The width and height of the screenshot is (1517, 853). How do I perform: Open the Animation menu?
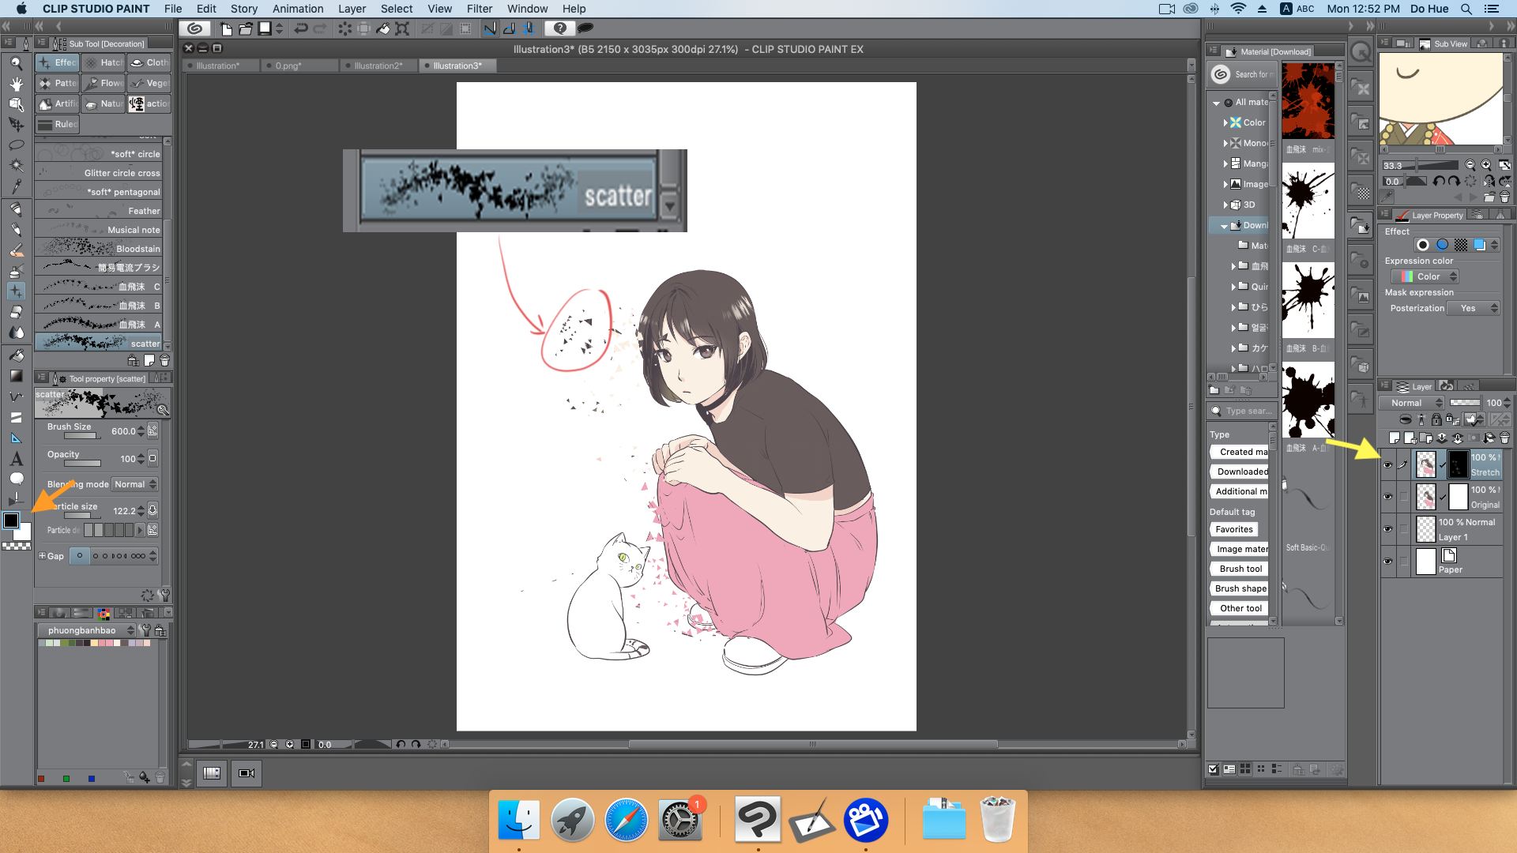coord(298,9)
